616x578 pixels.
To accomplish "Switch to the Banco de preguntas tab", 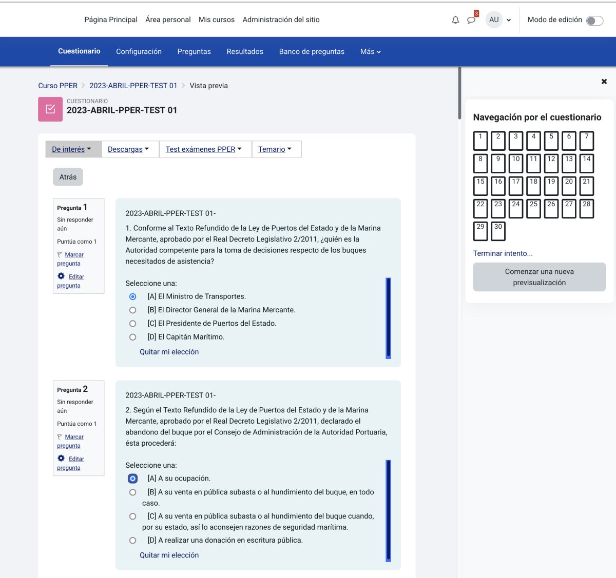I will click(x=312, y=52).
